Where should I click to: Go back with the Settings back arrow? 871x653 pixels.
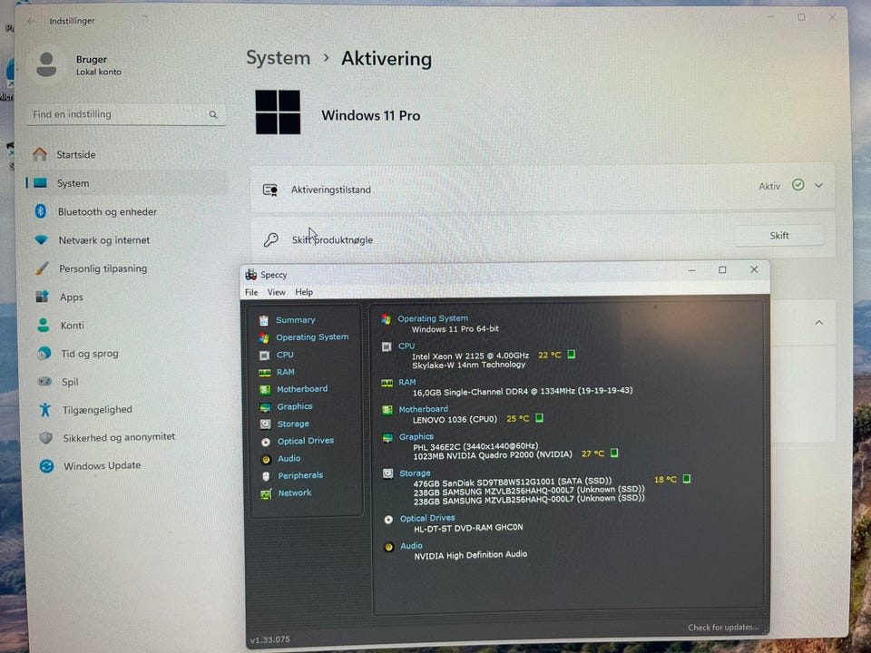(x=31, y=21)
